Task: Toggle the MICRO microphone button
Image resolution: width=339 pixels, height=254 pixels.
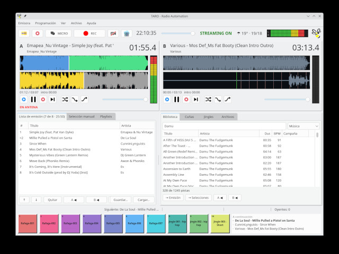Action: 58,33
